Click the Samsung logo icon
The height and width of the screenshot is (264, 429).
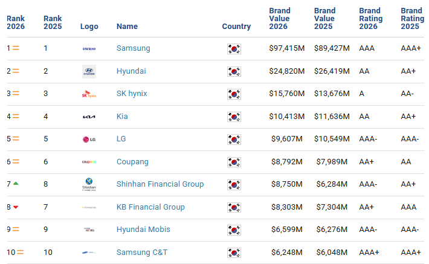(89, 49)
